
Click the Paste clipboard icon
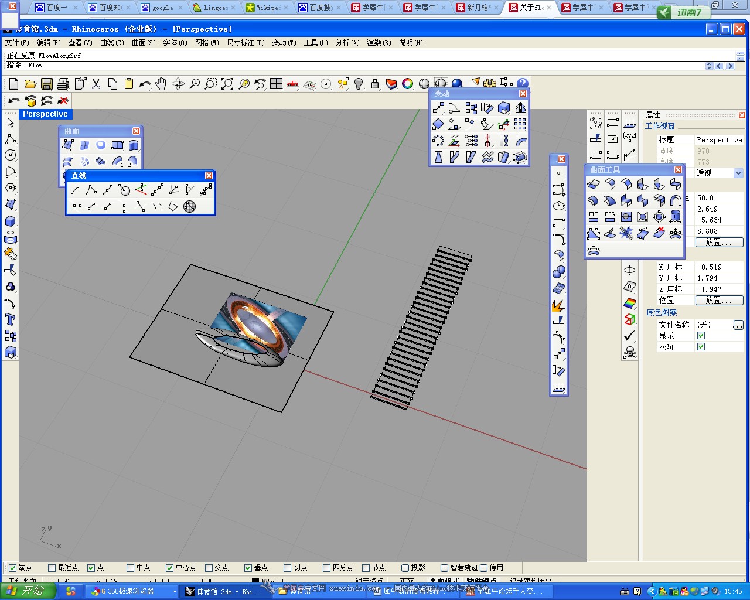coord(129,84)
